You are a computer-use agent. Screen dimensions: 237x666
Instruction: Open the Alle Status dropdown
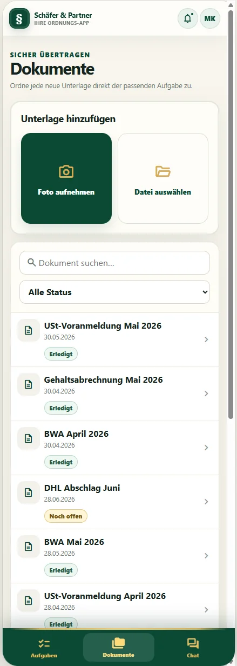tap(114, 292)
